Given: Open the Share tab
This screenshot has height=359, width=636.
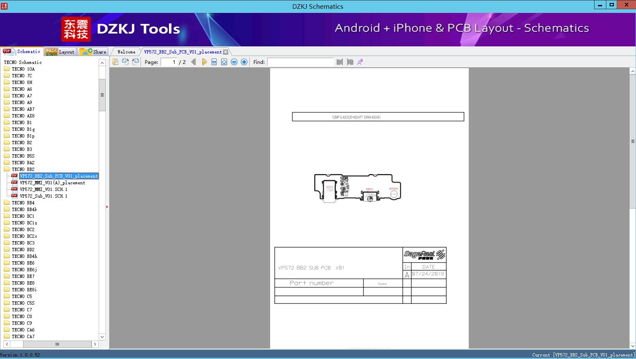Looking at the screenshot, I should pyautogui.click(x=93, y=52).
